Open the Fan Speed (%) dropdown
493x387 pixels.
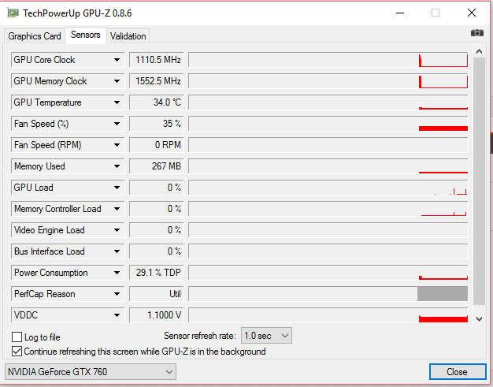pos(117,124)
